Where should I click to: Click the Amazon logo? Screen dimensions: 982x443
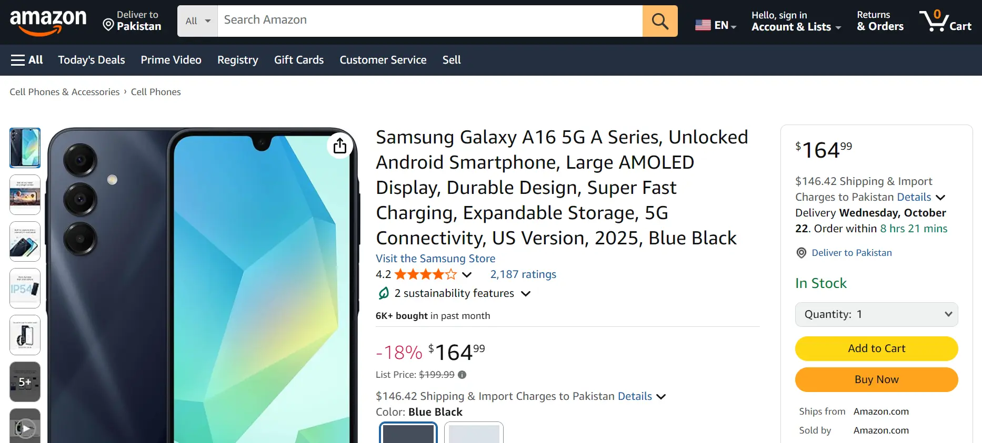[x=48, y=21]
